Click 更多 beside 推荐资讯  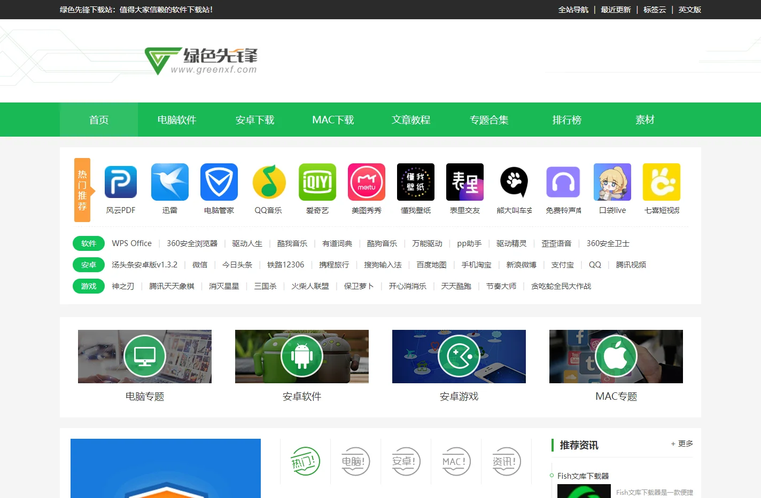tap(682, 444)
